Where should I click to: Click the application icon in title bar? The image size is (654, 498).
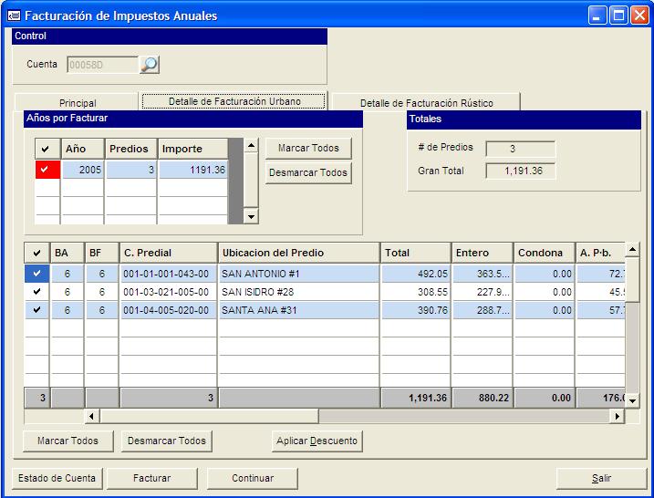(x=13, y=16)
